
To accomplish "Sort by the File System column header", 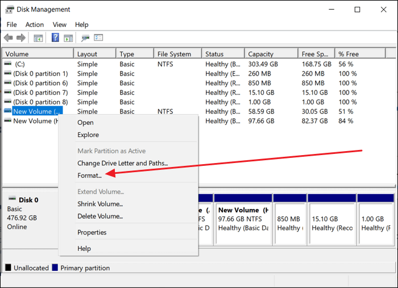I will click(x=178, y=54).
